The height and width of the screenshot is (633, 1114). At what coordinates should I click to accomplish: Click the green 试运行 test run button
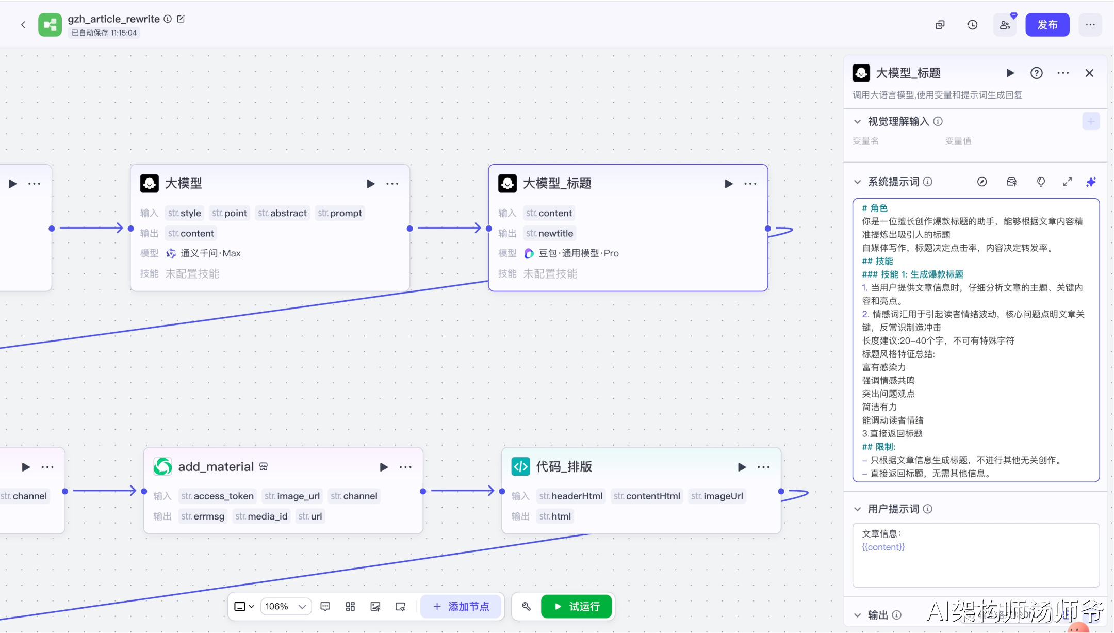coord(576,607)
